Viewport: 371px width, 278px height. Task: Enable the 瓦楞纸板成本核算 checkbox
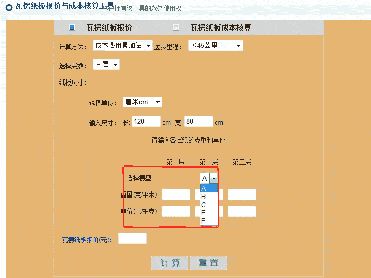176,27
